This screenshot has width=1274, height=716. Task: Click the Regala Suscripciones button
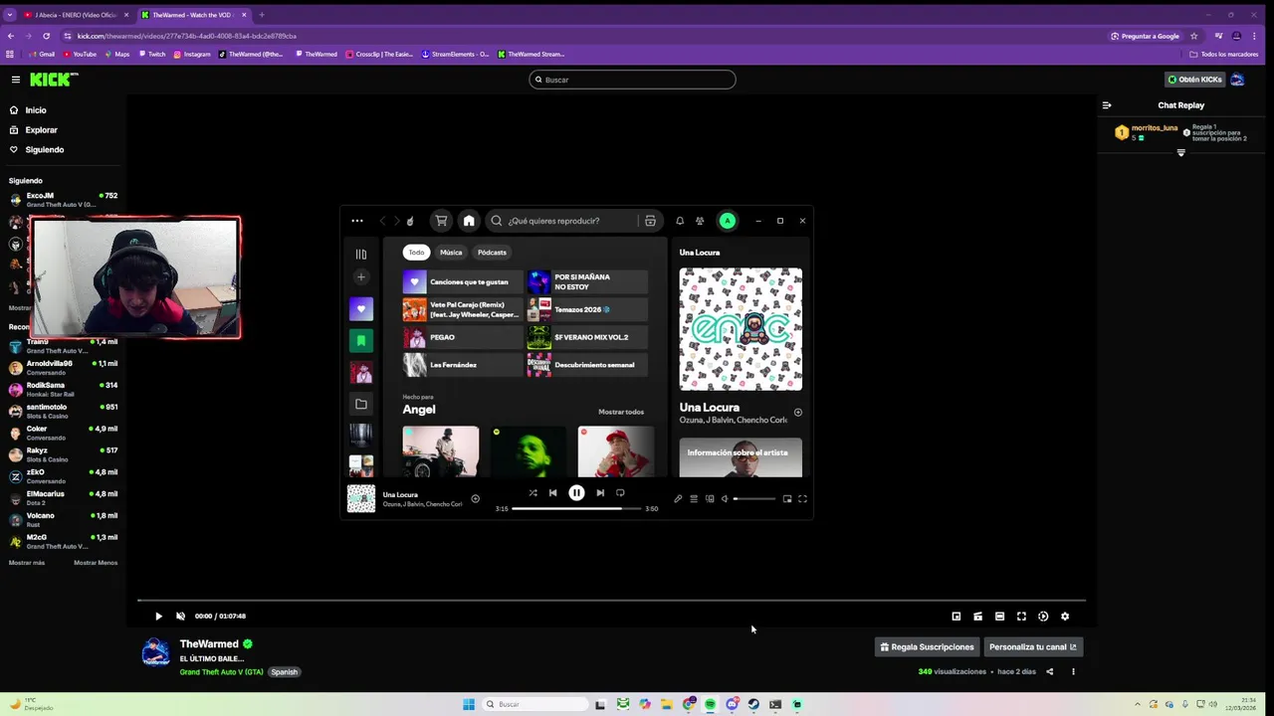(x=928, y=647)
